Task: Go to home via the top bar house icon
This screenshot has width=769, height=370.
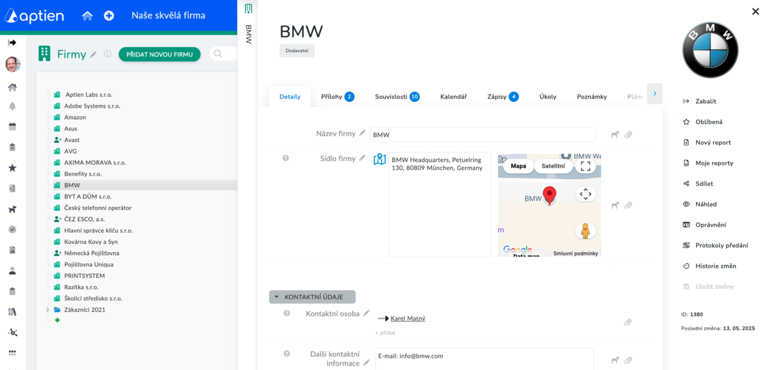Action: click(x=87, y=16)
